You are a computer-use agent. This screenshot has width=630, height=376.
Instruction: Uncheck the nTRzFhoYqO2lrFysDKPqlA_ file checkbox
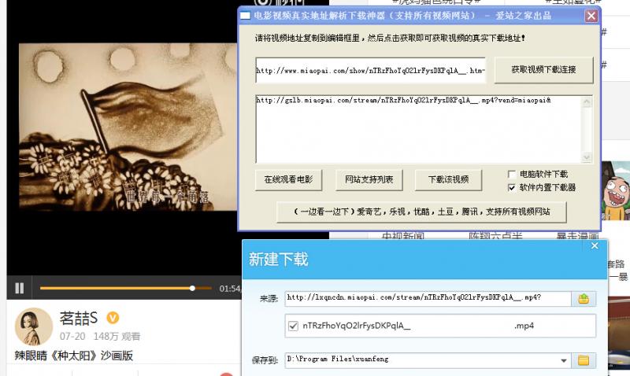click(x=293, y=326)
